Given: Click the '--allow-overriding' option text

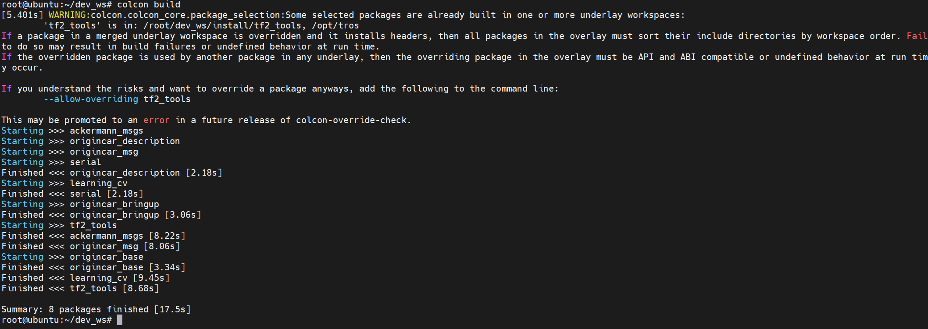Looking at the screenshot, I should pos(91,99).
